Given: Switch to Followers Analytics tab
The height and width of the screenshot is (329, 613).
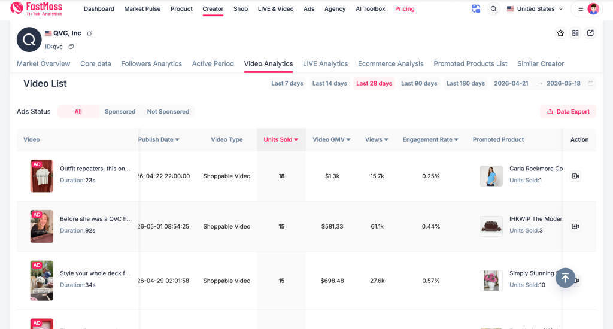Looking at the screenshot, I should click(x=151, y=63).
